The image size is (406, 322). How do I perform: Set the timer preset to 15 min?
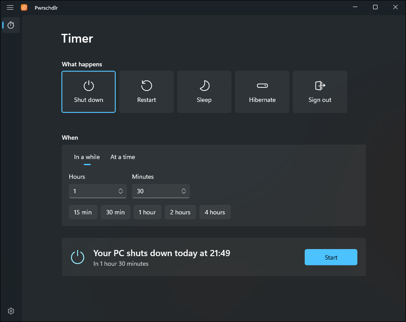[83, 212]
